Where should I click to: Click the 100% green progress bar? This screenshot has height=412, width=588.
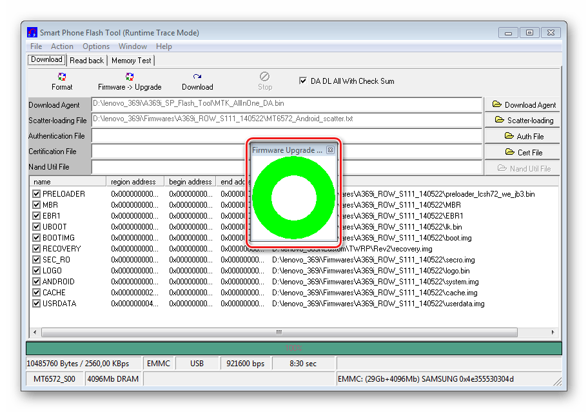[x=293, y=348]
